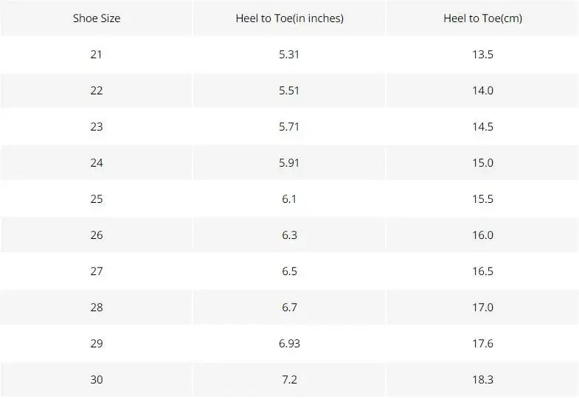This screenshot has width=579, height=399.
Task: Select the shoe size 28 cell
Action: click(x=96, y=308)
